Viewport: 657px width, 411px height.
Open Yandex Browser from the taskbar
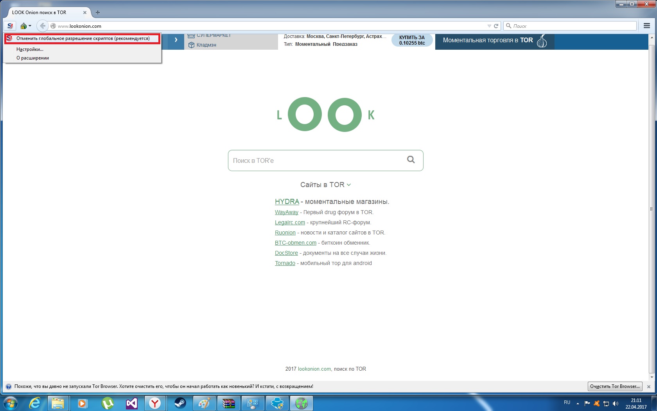[155, 403]
